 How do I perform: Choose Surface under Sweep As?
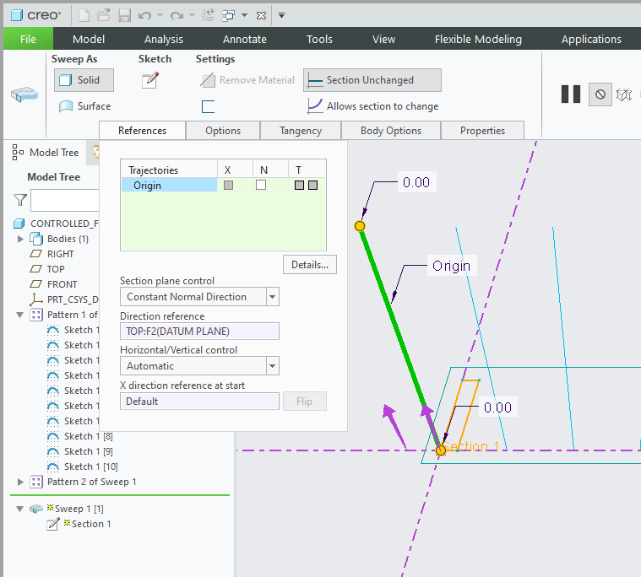85,106
